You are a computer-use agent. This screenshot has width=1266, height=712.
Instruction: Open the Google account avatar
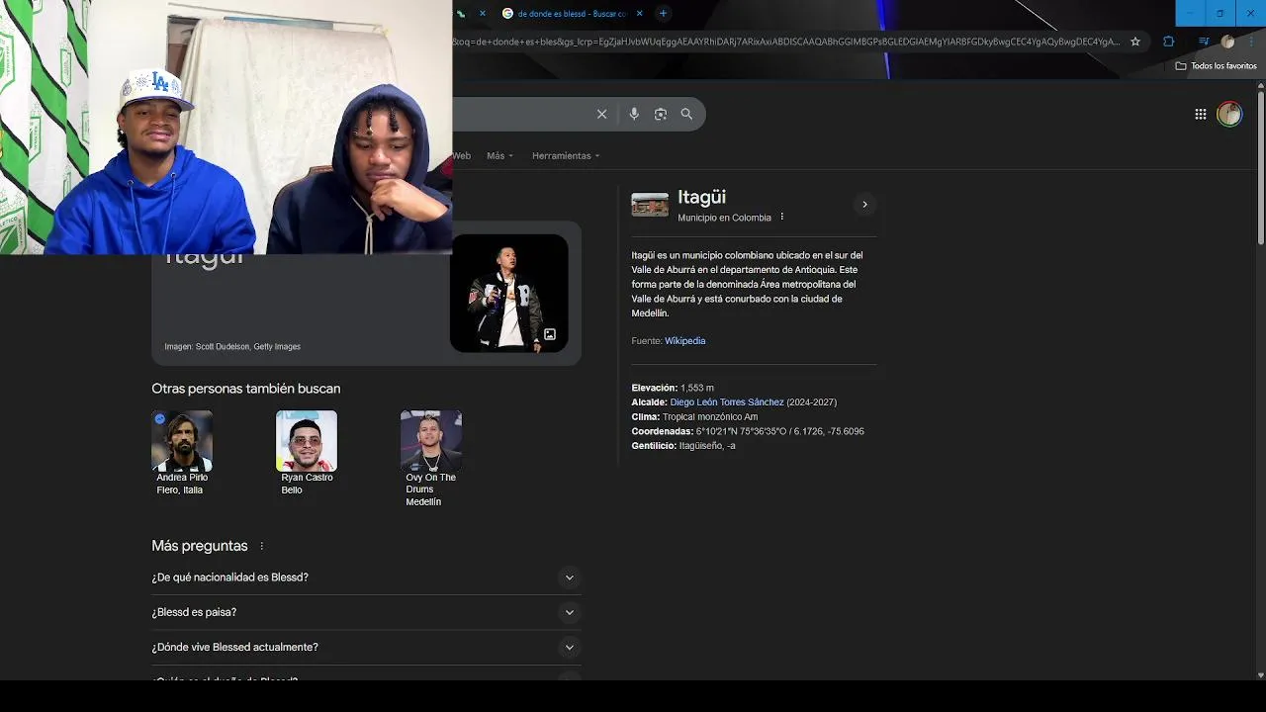1229,114
